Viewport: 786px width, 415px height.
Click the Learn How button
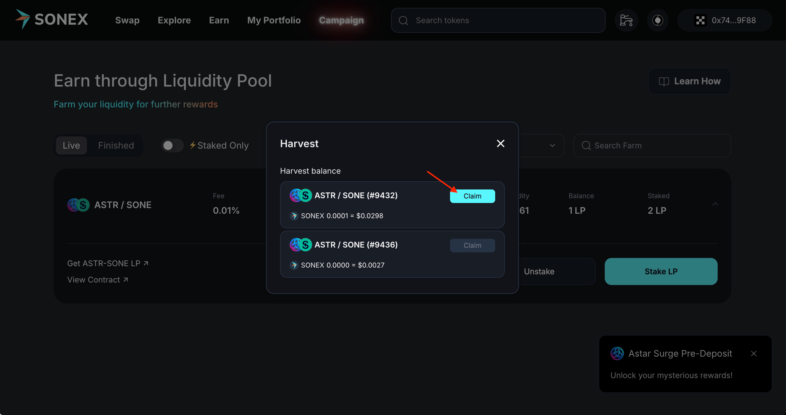(689, 81)
